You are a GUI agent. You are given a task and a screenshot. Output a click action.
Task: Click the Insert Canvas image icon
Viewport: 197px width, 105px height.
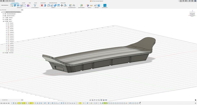pyautogui.click(x=99, y=5)
